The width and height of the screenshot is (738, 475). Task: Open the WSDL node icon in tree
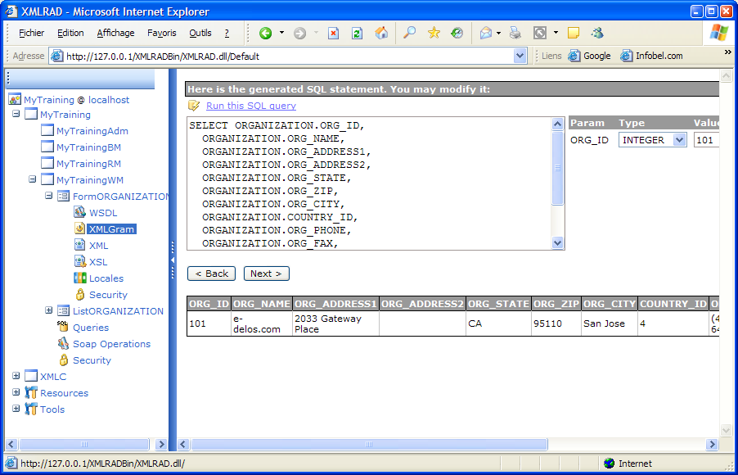(x=80, y=213)
